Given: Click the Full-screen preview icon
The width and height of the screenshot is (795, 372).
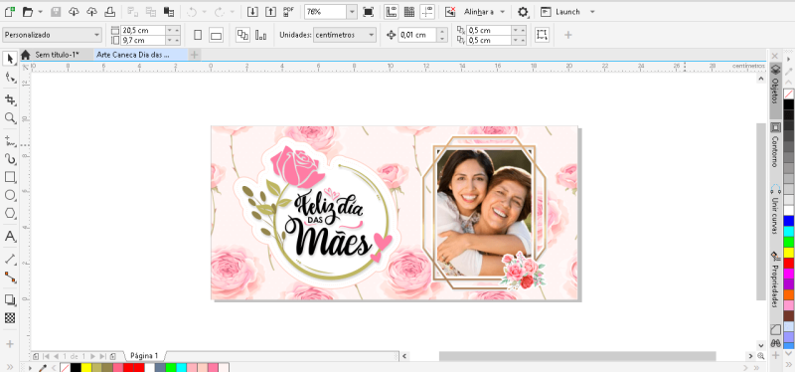Looking at the screenshot, I should [368, 12].
